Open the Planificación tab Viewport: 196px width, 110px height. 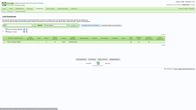(x=20, y=9)
